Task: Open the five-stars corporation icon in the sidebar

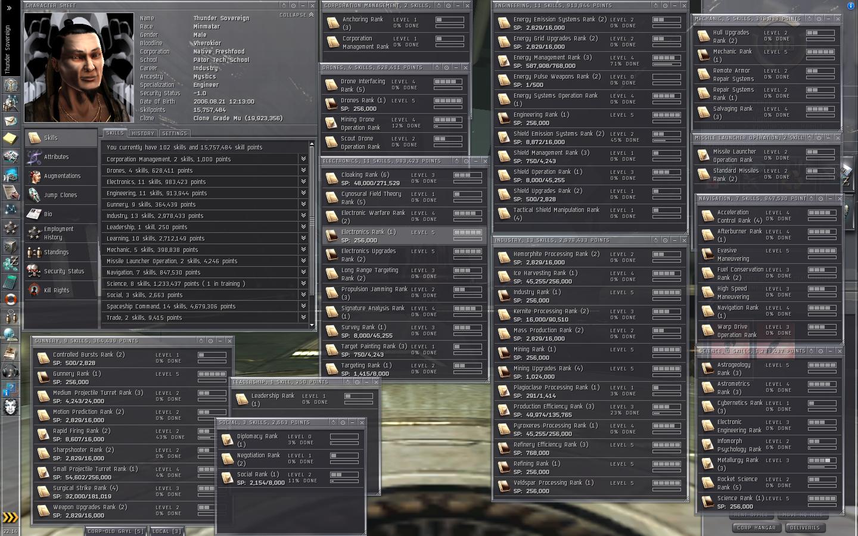Action: tap(10, 228)
